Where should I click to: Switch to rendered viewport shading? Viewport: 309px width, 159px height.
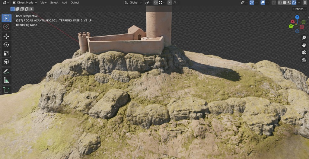(x=294, y=2)
